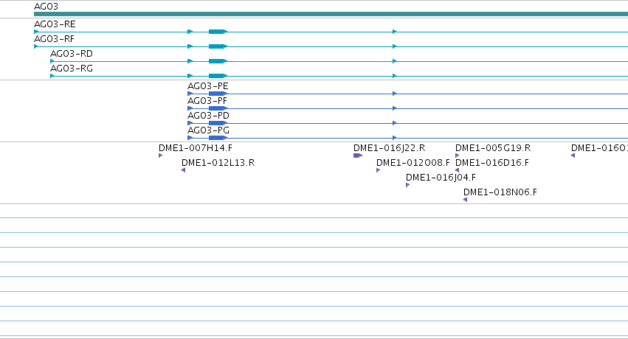Click the DME1-016J22.R label text
628x339 pixels.
click(390, 148)
